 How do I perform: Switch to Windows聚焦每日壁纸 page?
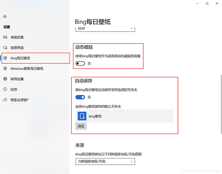tap(35, 69)
